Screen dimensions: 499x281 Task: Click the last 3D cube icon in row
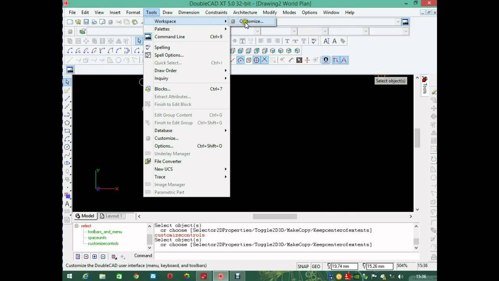tap(297, 51)
